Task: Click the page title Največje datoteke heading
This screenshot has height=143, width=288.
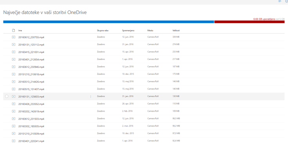Action: click(x=45, y=13)
